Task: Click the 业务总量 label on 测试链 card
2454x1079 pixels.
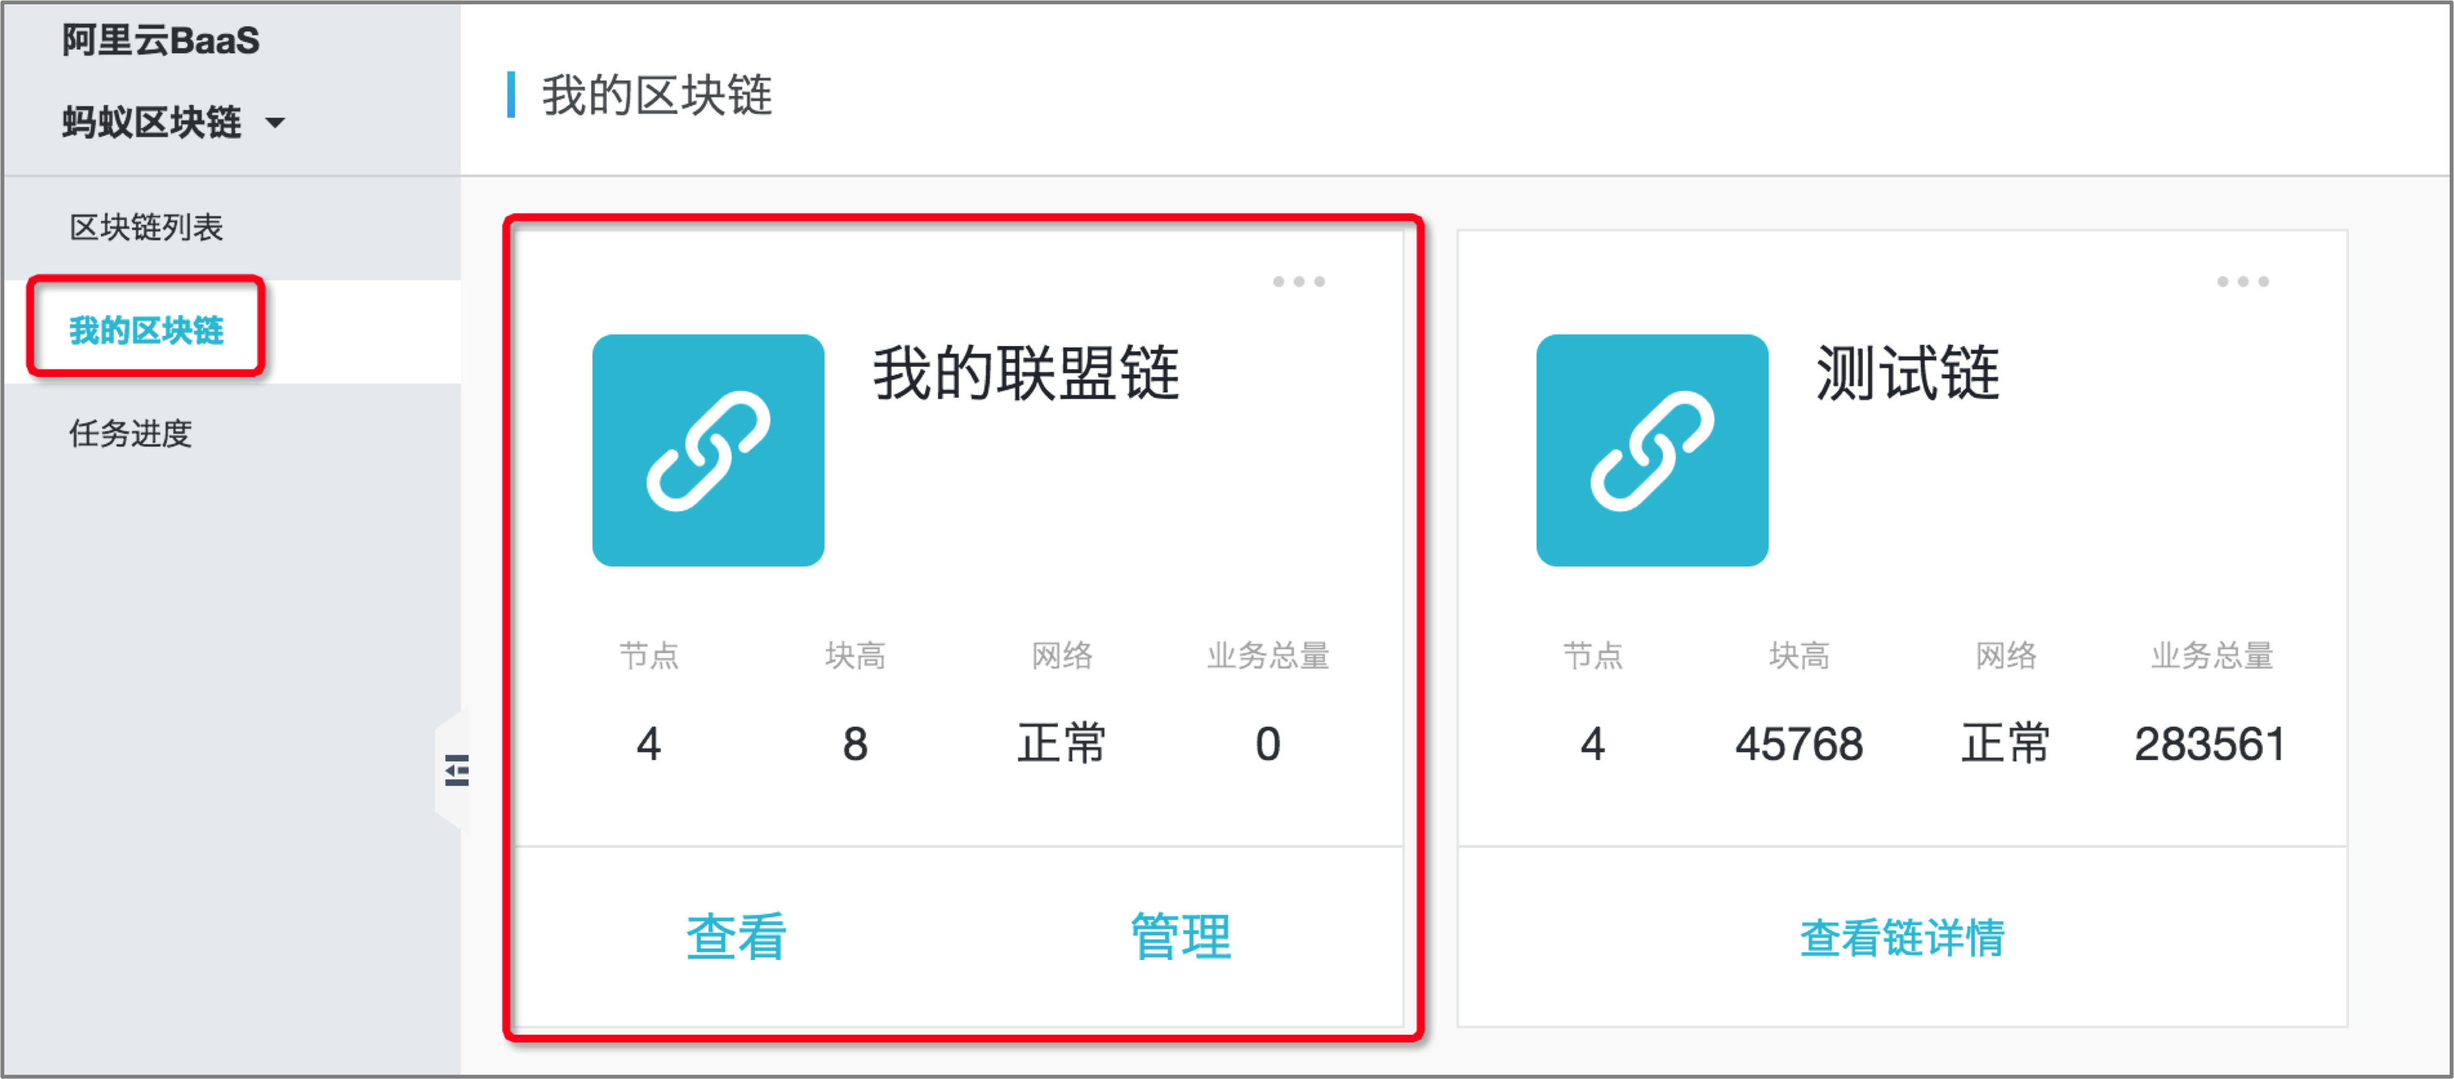Action: [x=2212, y=655]
